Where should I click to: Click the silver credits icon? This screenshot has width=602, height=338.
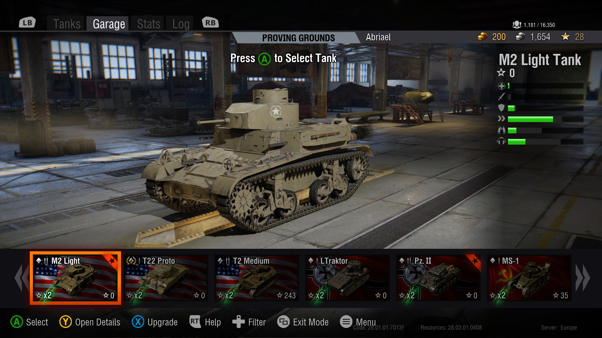[520, 37]
